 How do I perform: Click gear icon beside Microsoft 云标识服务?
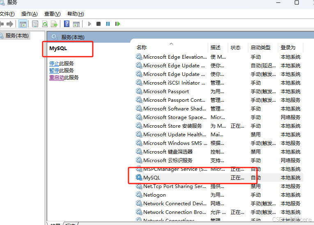click(139, 160)
